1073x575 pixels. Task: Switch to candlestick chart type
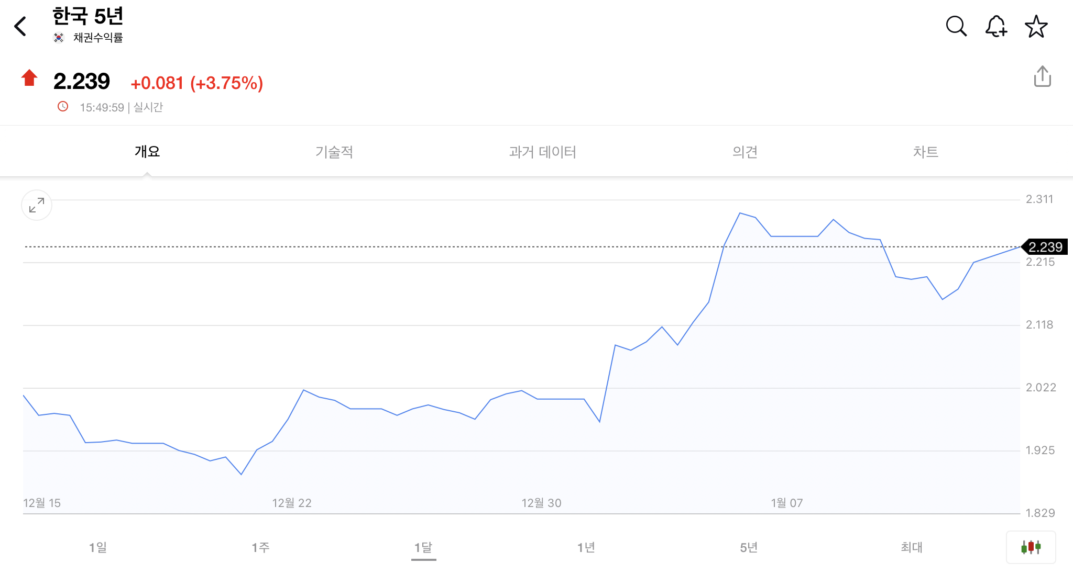(1031, 547)
